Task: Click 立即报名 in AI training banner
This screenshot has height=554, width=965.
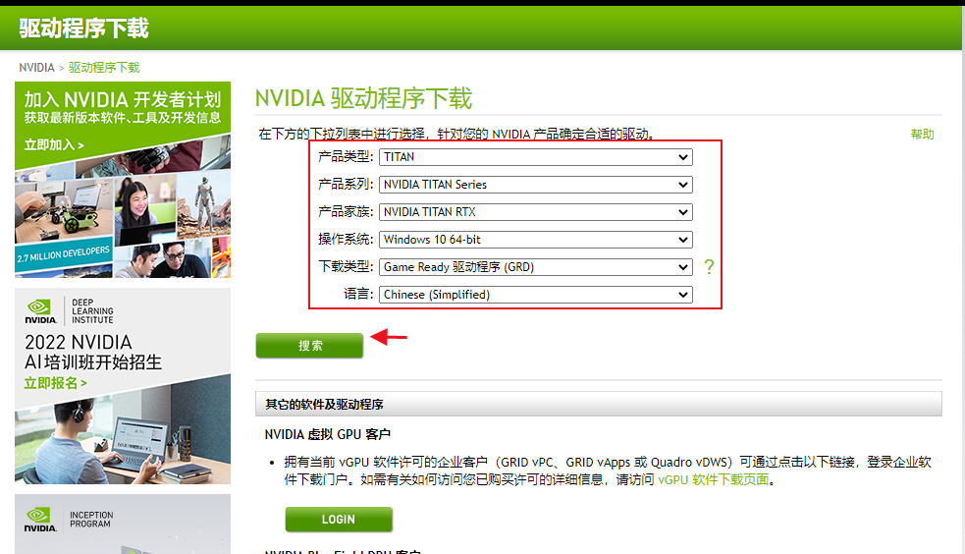Action: click(x=55, y=383)
